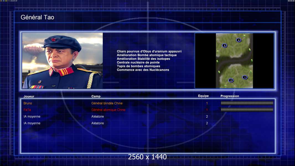Click 'Centrale nucléaire de pointe' line
295x166 pixels.
[x=138, y=63]
